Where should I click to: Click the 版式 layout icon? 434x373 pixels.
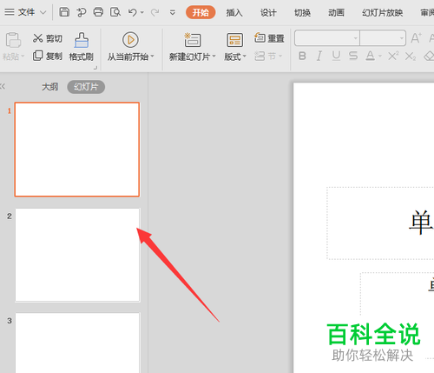(234, 40)
